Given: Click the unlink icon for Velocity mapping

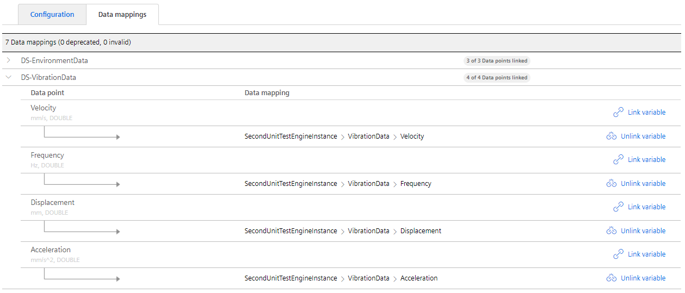Looking at the screenshot, I should tap(612, 136).
